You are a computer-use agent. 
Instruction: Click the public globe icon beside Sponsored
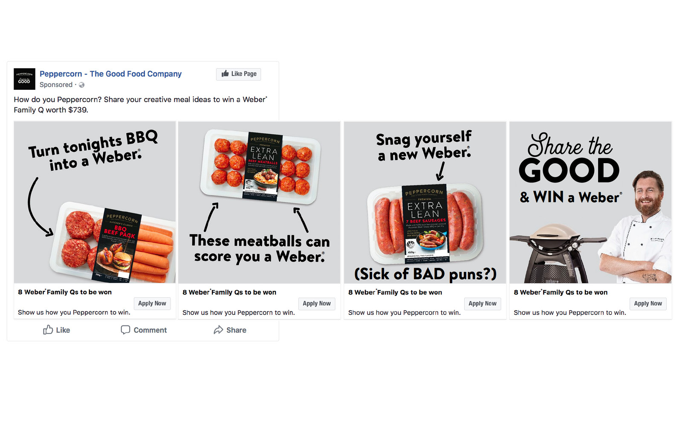82,85
